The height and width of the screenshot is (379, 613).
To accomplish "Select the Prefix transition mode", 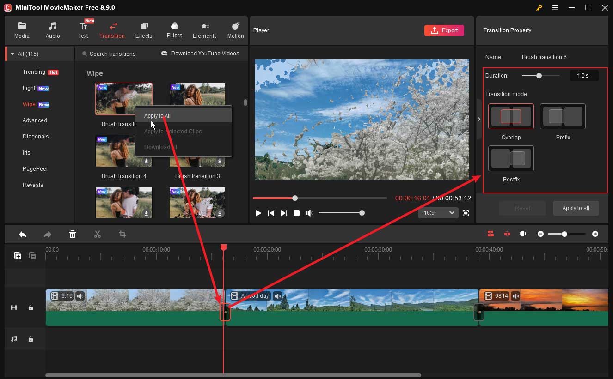I will pos(563,116).
